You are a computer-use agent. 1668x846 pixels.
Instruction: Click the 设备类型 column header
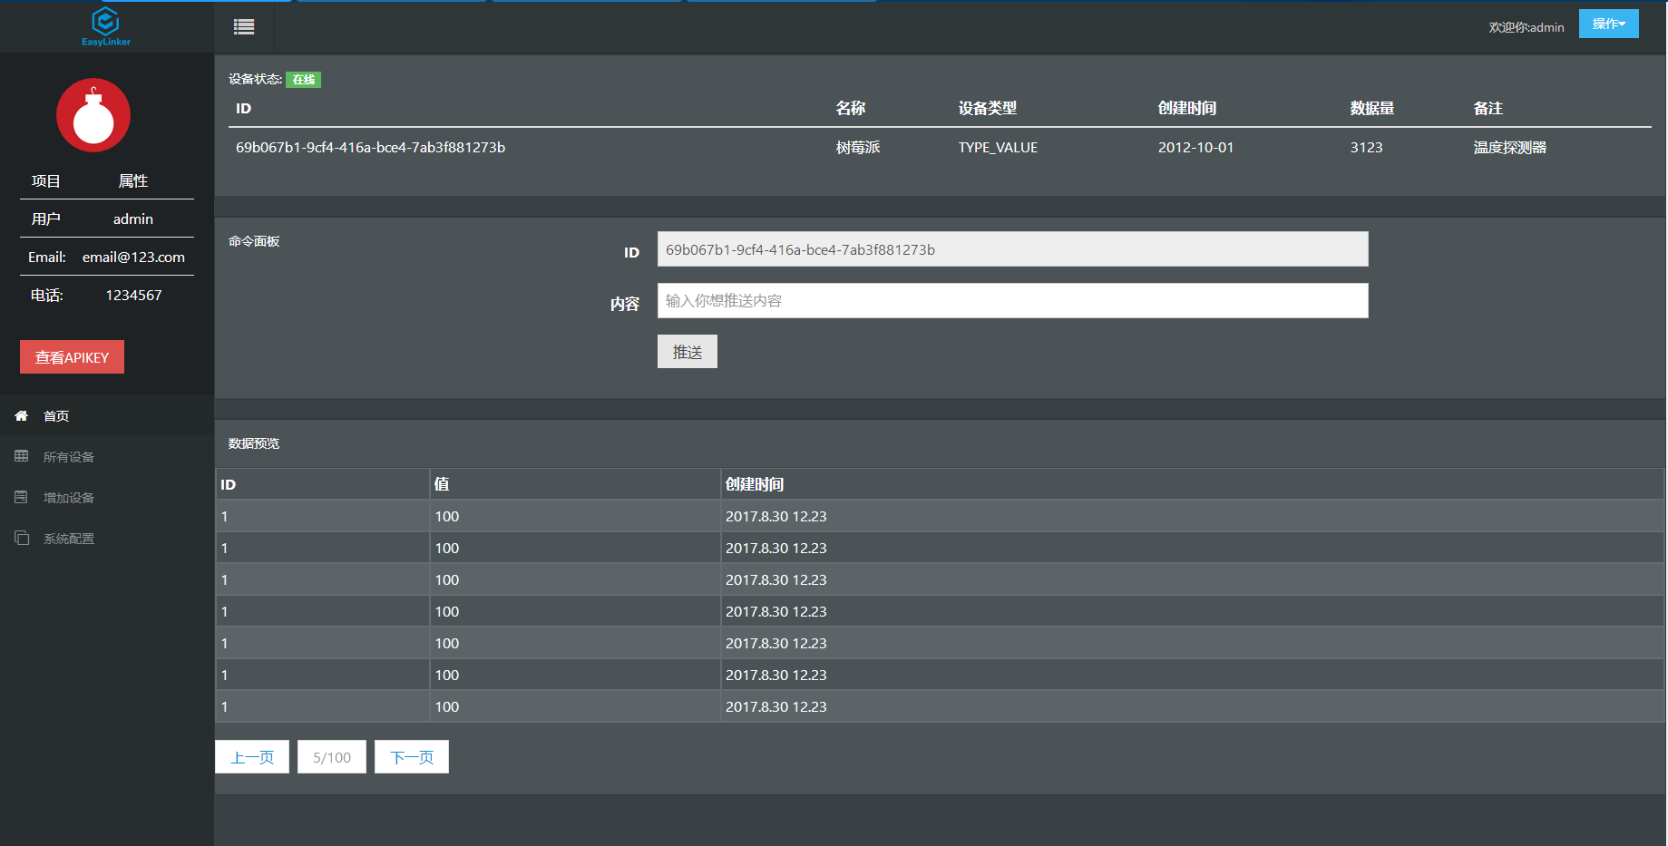coord(988,108)
